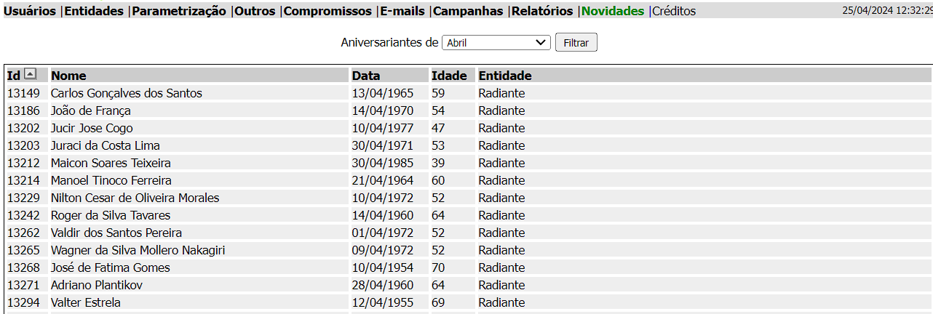Click the green Novidades menu item
This screenshot has width=933, height=314.
click(613, 11)
